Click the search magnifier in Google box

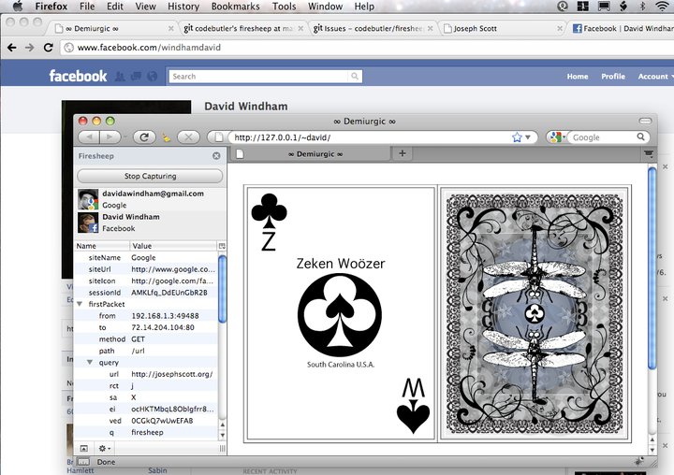pyautogui.click(x=640, y=137)
